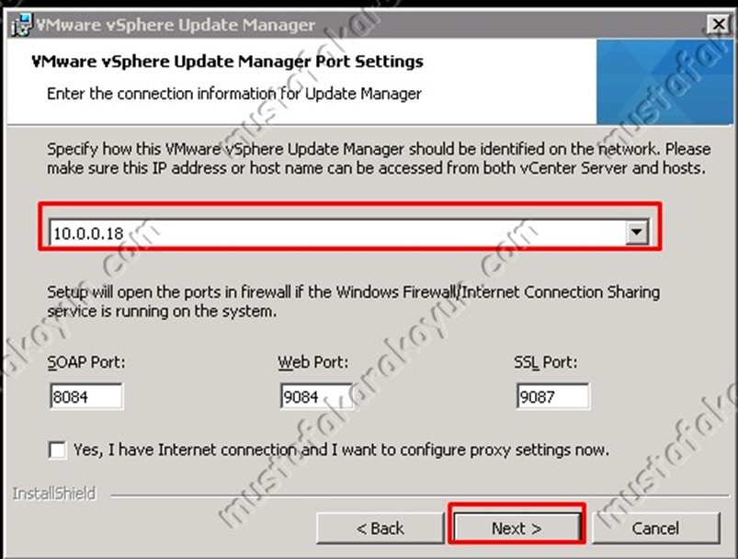Image resolution: width=738 pixels, height=559 pixels.
Task: Focus the SOAP Port field showing 8084
Action: pos(86,396)
